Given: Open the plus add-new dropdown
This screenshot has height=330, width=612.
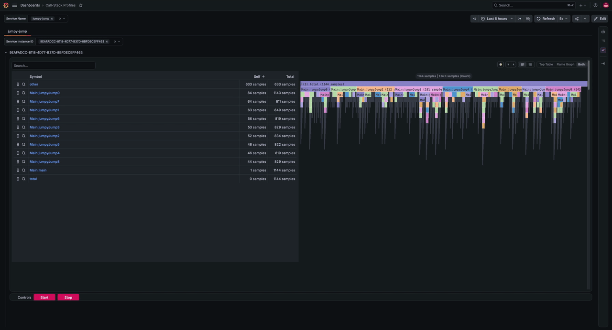Looking at the screenshot, I should coord(583,5).
